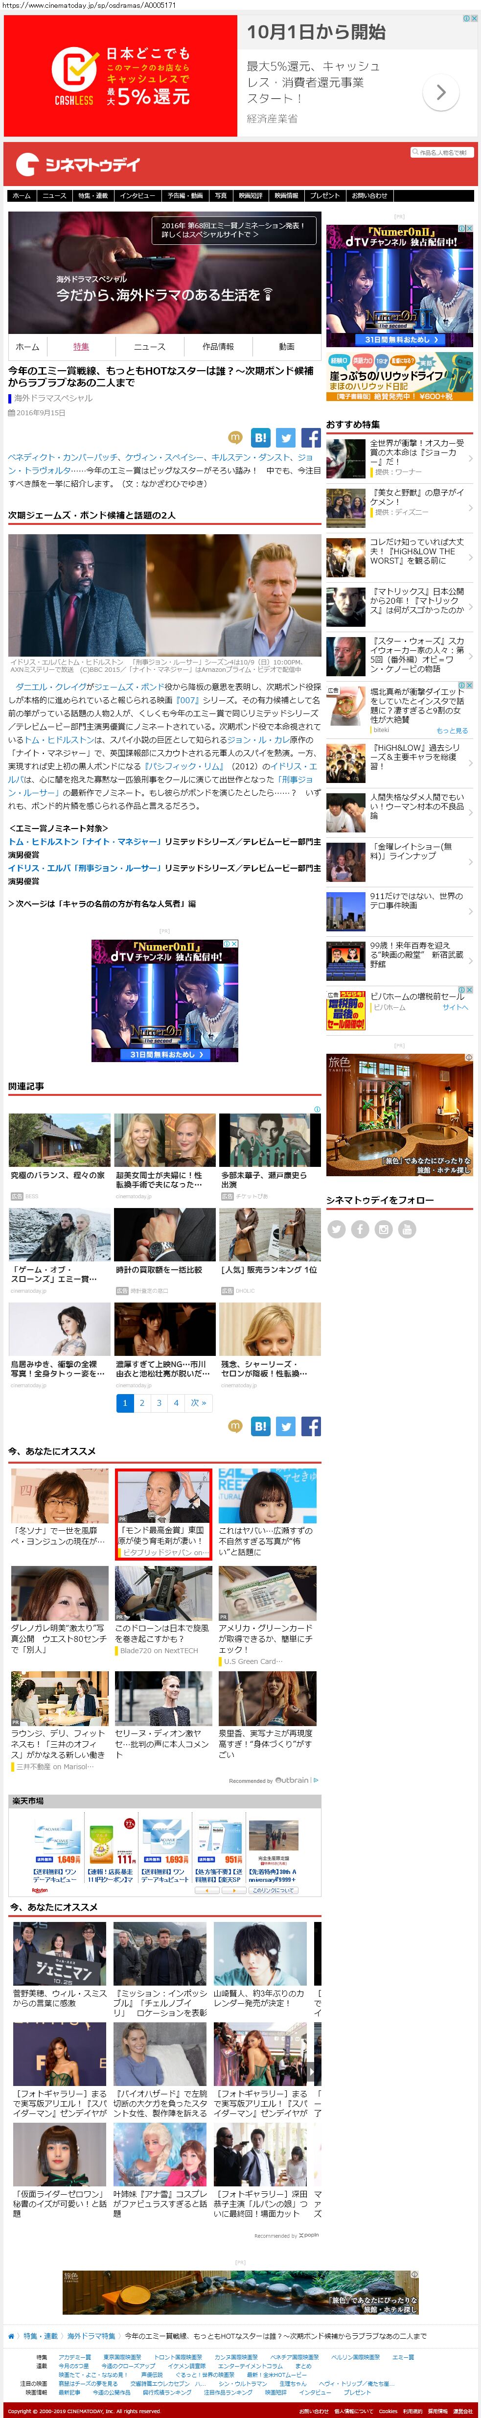Open the インタビュー menu in the black navigation bar
This screenshot has width=481, height=2418.
pyautogui.click(x=137, y=195)
